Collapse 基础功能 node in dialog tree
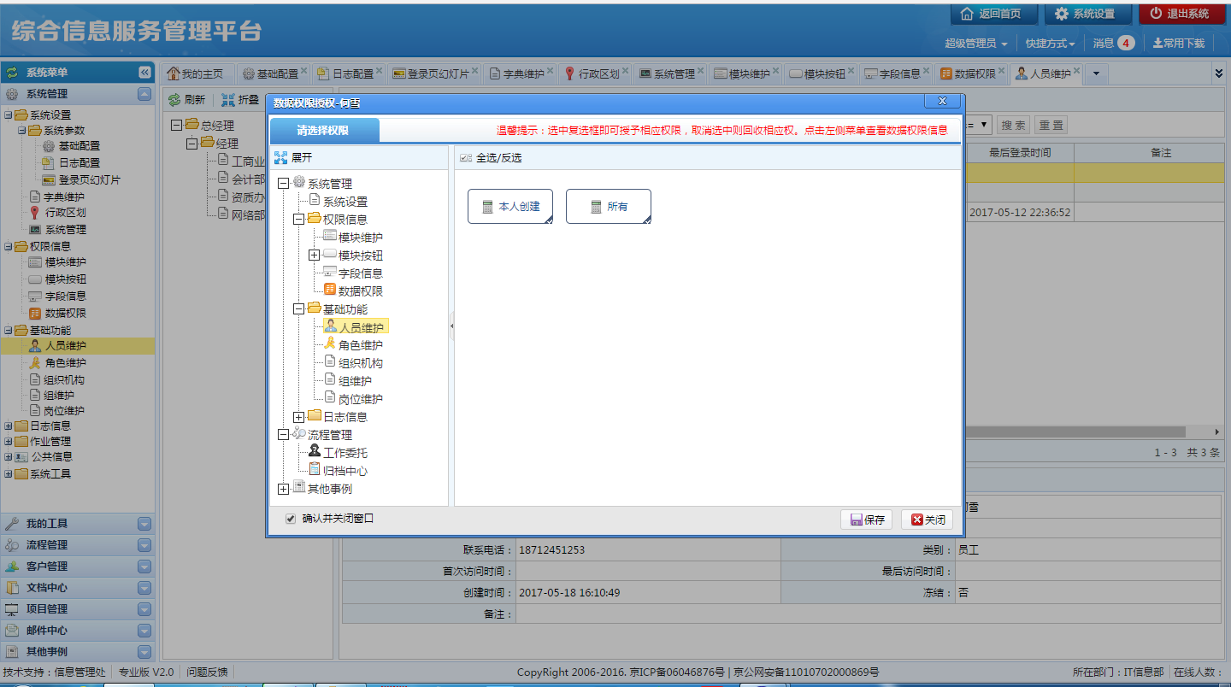The image size is (1231, 687). 299,308
